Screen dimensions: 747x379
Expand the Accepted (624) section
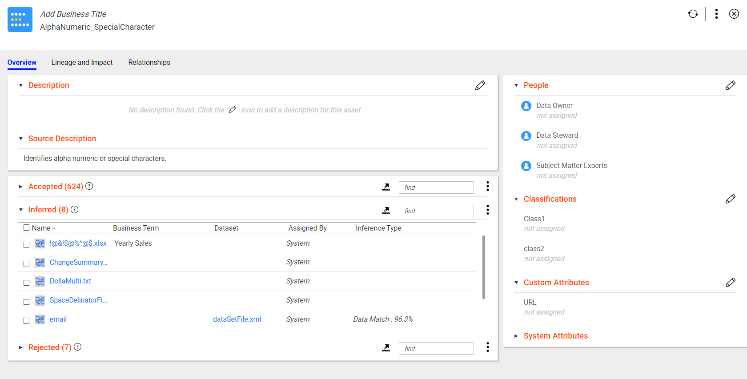(20, 187)
